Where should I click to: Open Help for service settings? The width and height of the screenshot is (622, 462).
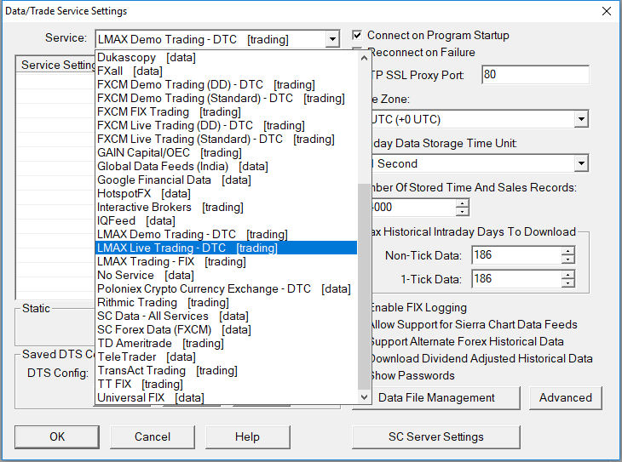(248, 436)
